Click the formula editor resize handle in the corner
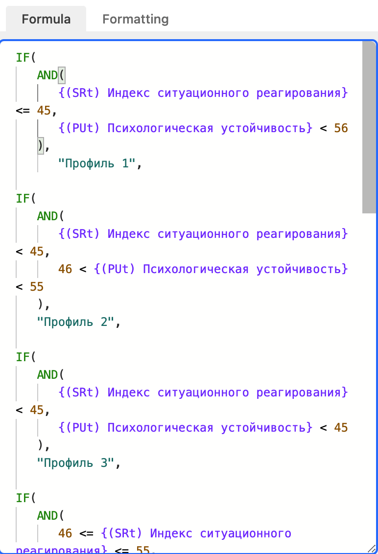 [x=371, y=548]
